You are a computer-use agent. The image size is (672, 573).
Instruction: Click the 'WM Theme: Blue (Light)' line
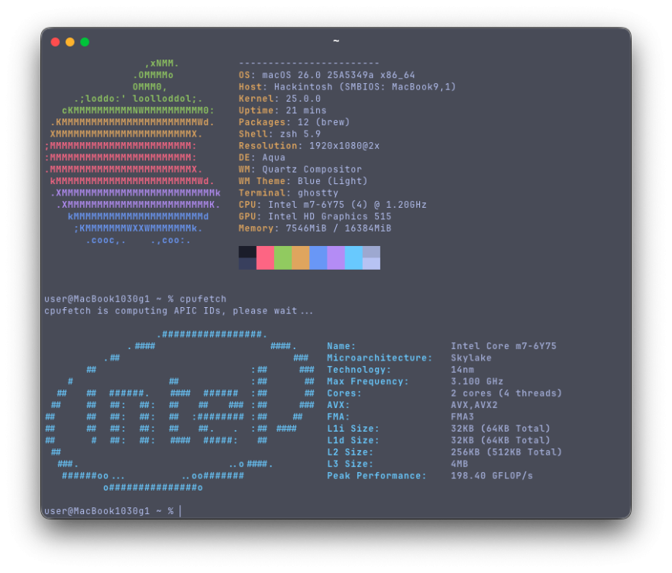pyautogui.click(x=303, y=181)
